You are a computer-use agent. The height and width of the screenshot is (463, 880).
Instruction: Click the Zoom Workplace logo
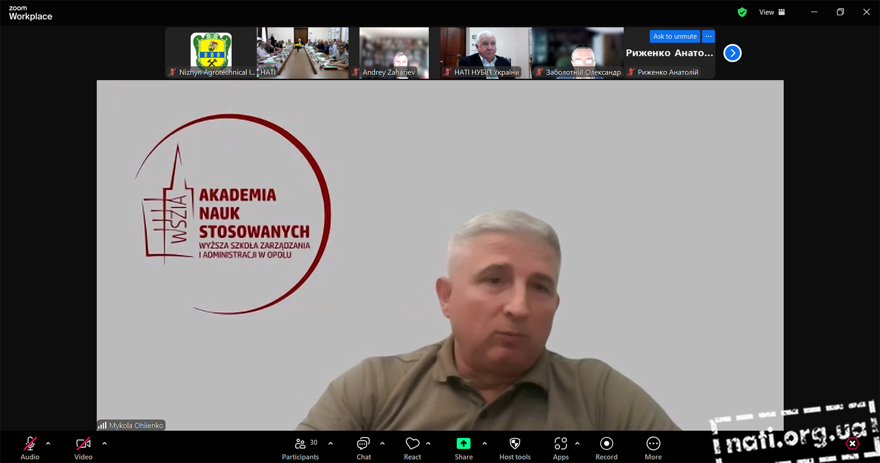coord(31,13)
